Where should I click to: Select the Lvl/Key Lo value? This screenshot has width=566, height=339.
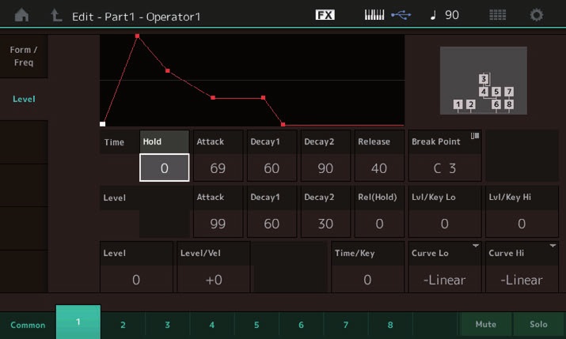[445, 224]
